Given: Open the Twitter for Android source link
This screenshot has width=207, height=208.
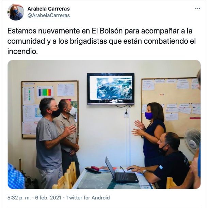Looking at the screenshot, I should pyautogui.click(x=88, y=198).
